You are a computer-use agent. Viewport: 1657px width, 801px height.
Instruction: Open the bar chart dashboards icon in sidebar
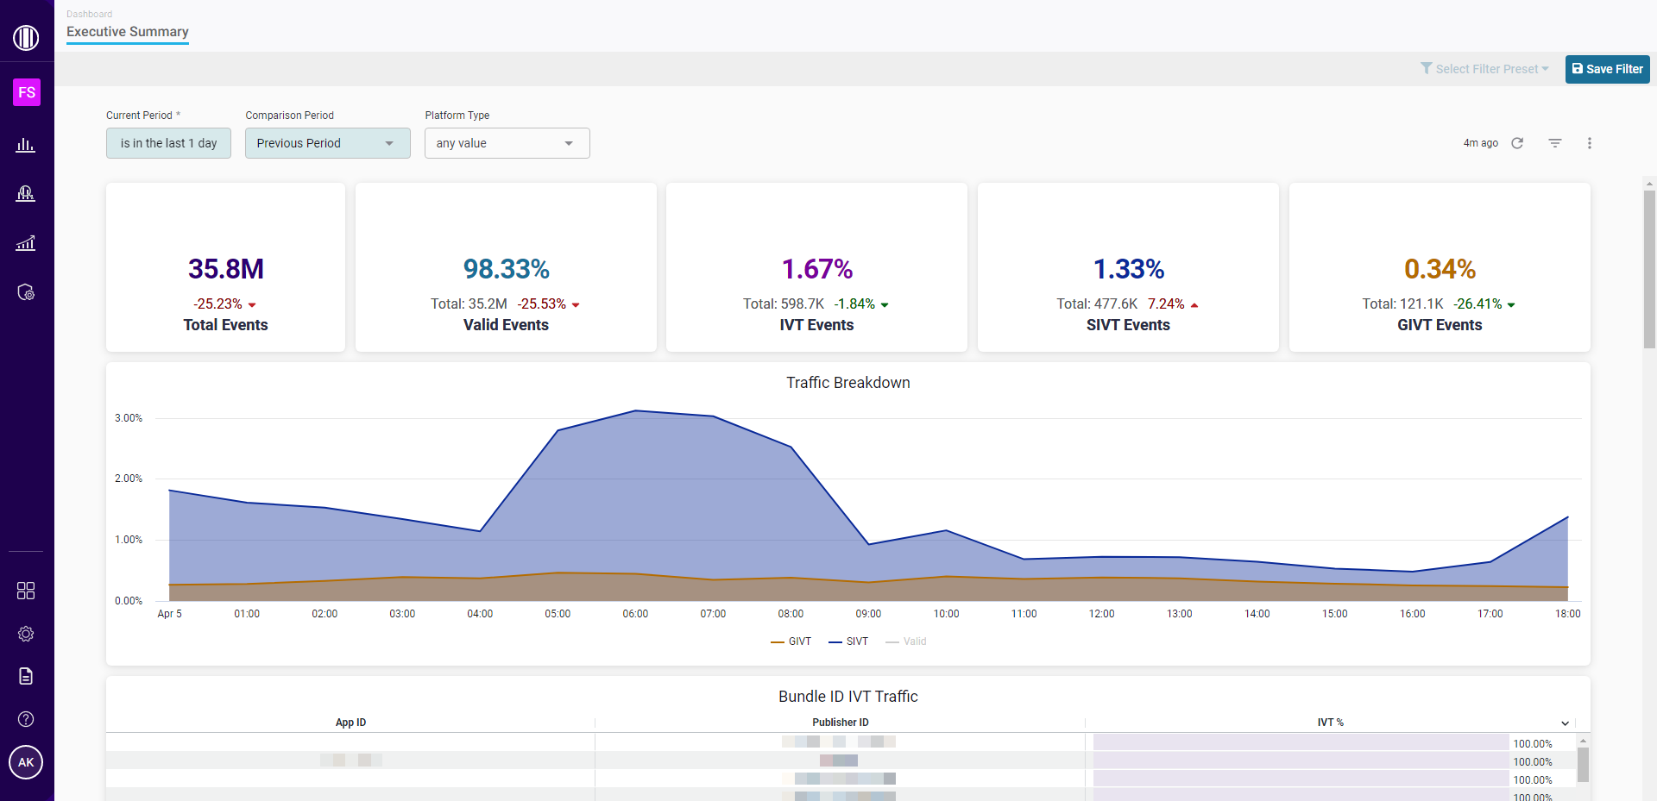pyautogui.click(x=26, y=145)
